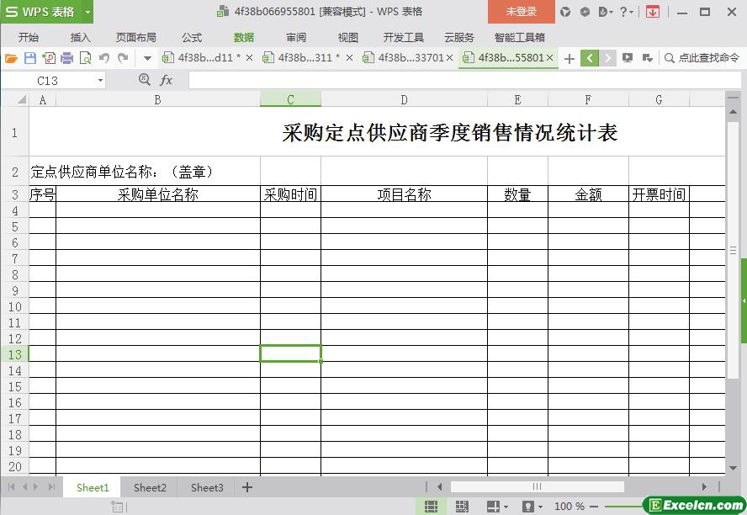Open the WPS feedback dropdown icon in title bar
The image size is (747, 515).
tap(606, 12)
